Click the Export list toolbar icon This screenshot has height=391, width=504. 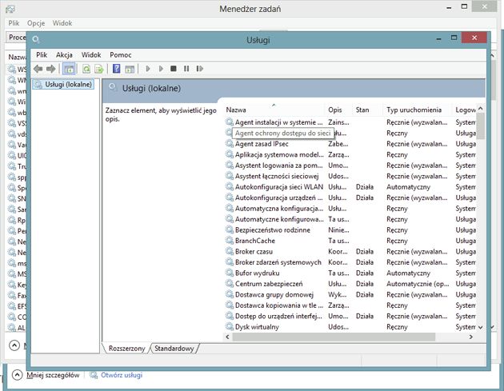(99, 69)
